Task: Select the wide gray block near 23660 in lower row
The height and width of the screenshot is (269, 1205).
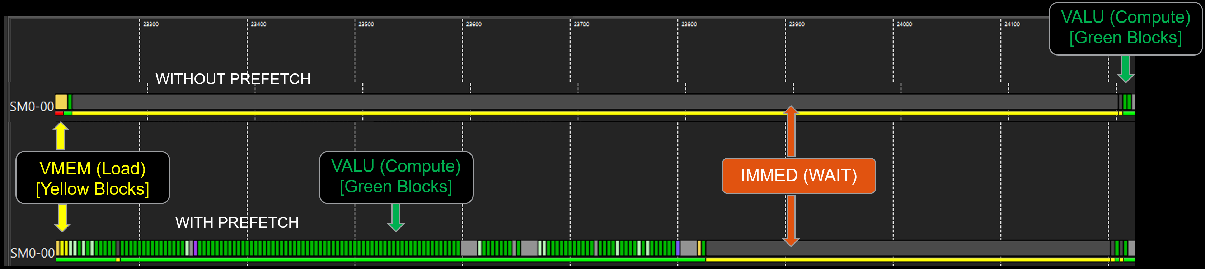Action: [x=529, y=248]
